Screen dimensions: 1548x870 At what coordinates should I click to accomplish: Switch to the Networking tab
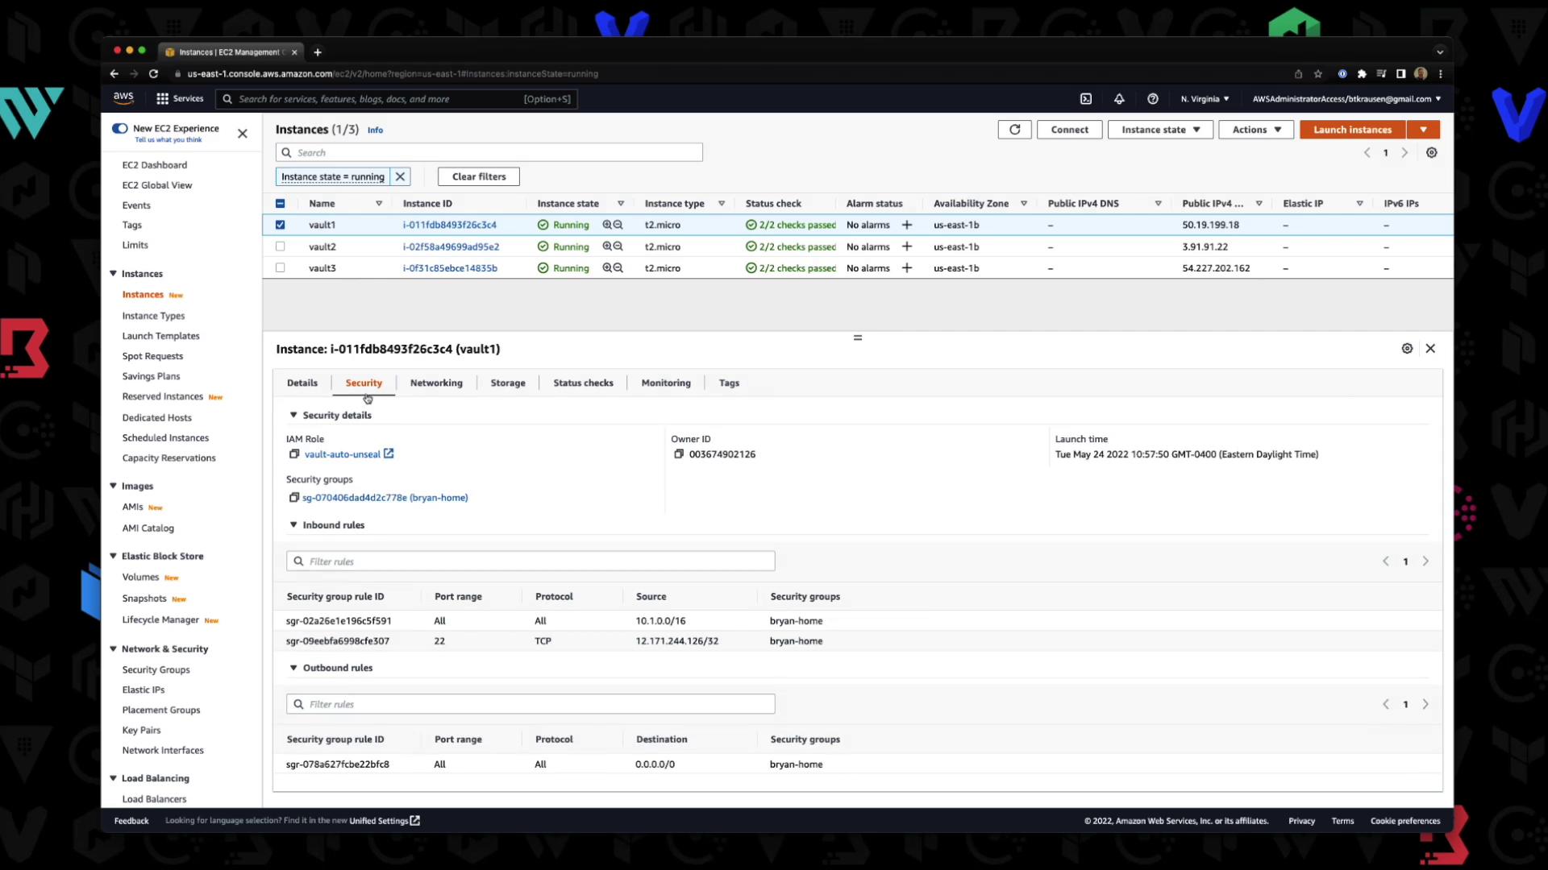coord(436,383)
